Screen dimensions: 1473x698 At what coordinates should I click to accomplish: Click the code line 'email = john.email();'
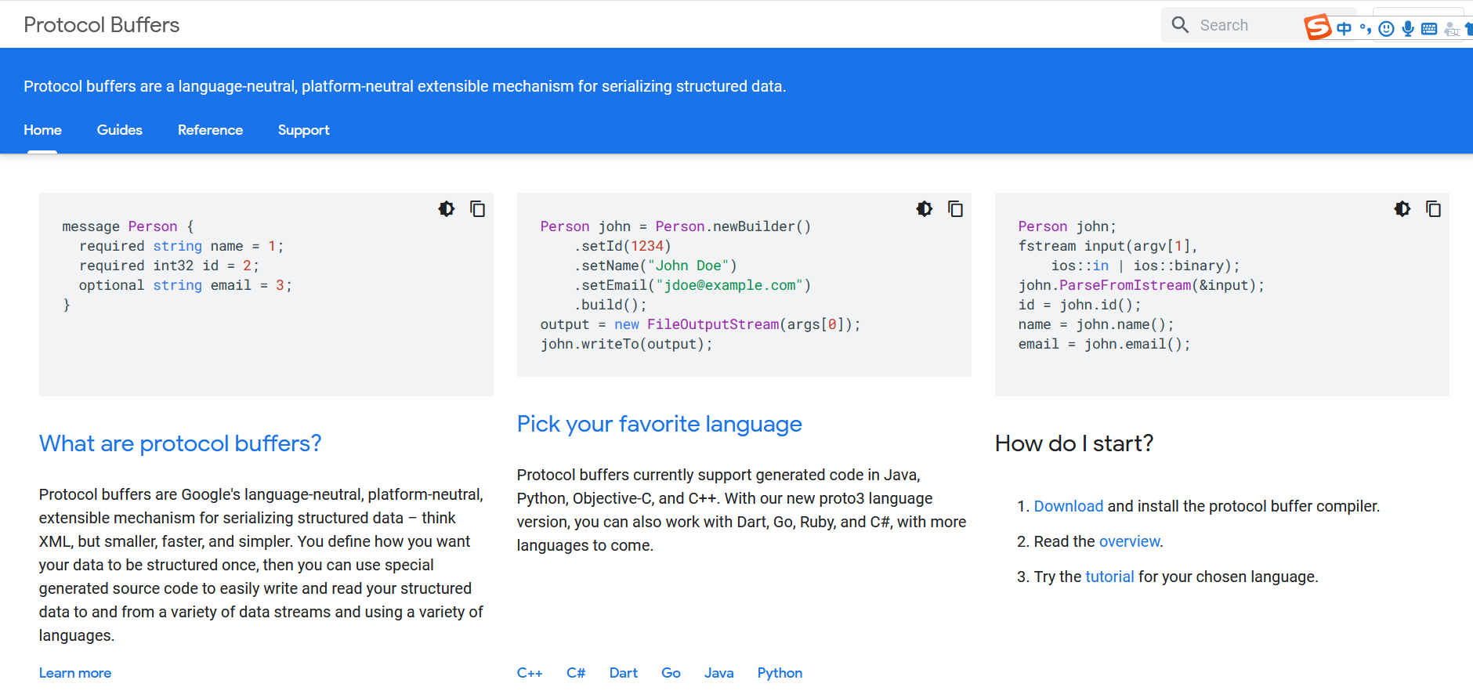pyautogui.click(x=1104, y=344)
